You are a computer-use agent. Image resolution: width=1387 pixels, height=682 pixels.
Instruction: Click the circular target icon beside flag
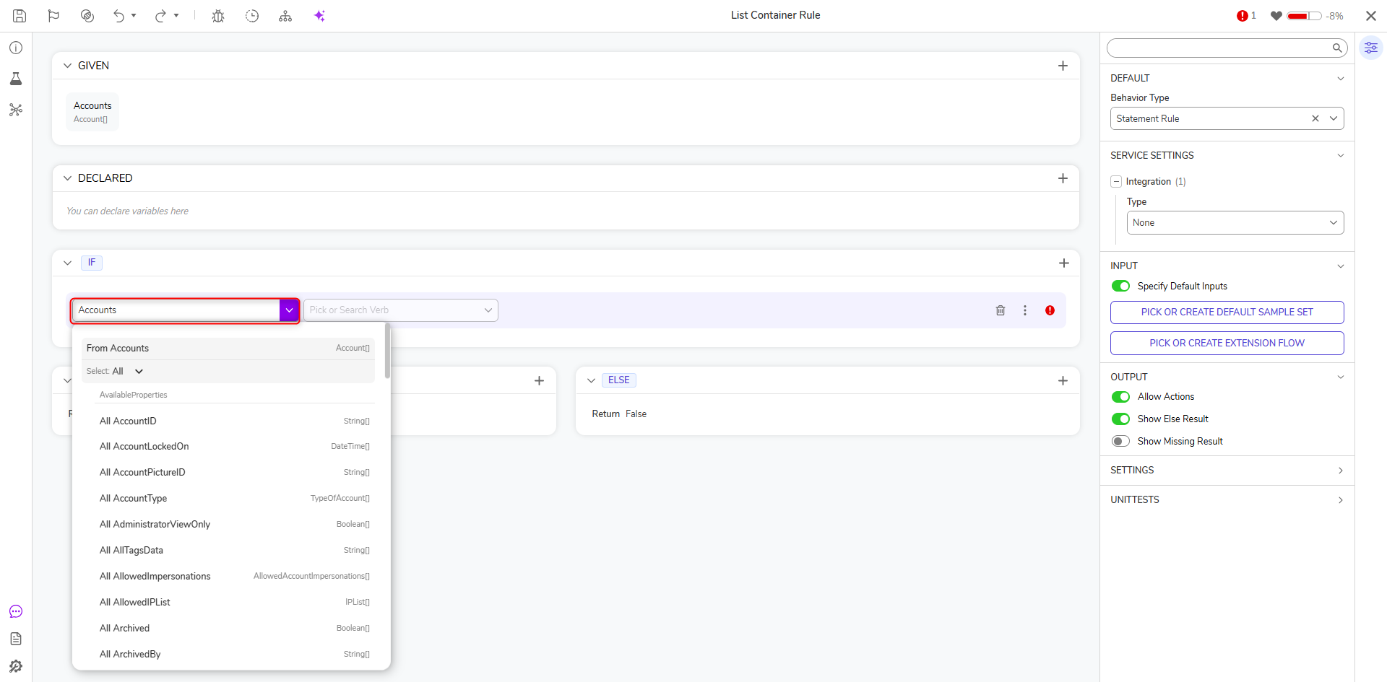87,16
